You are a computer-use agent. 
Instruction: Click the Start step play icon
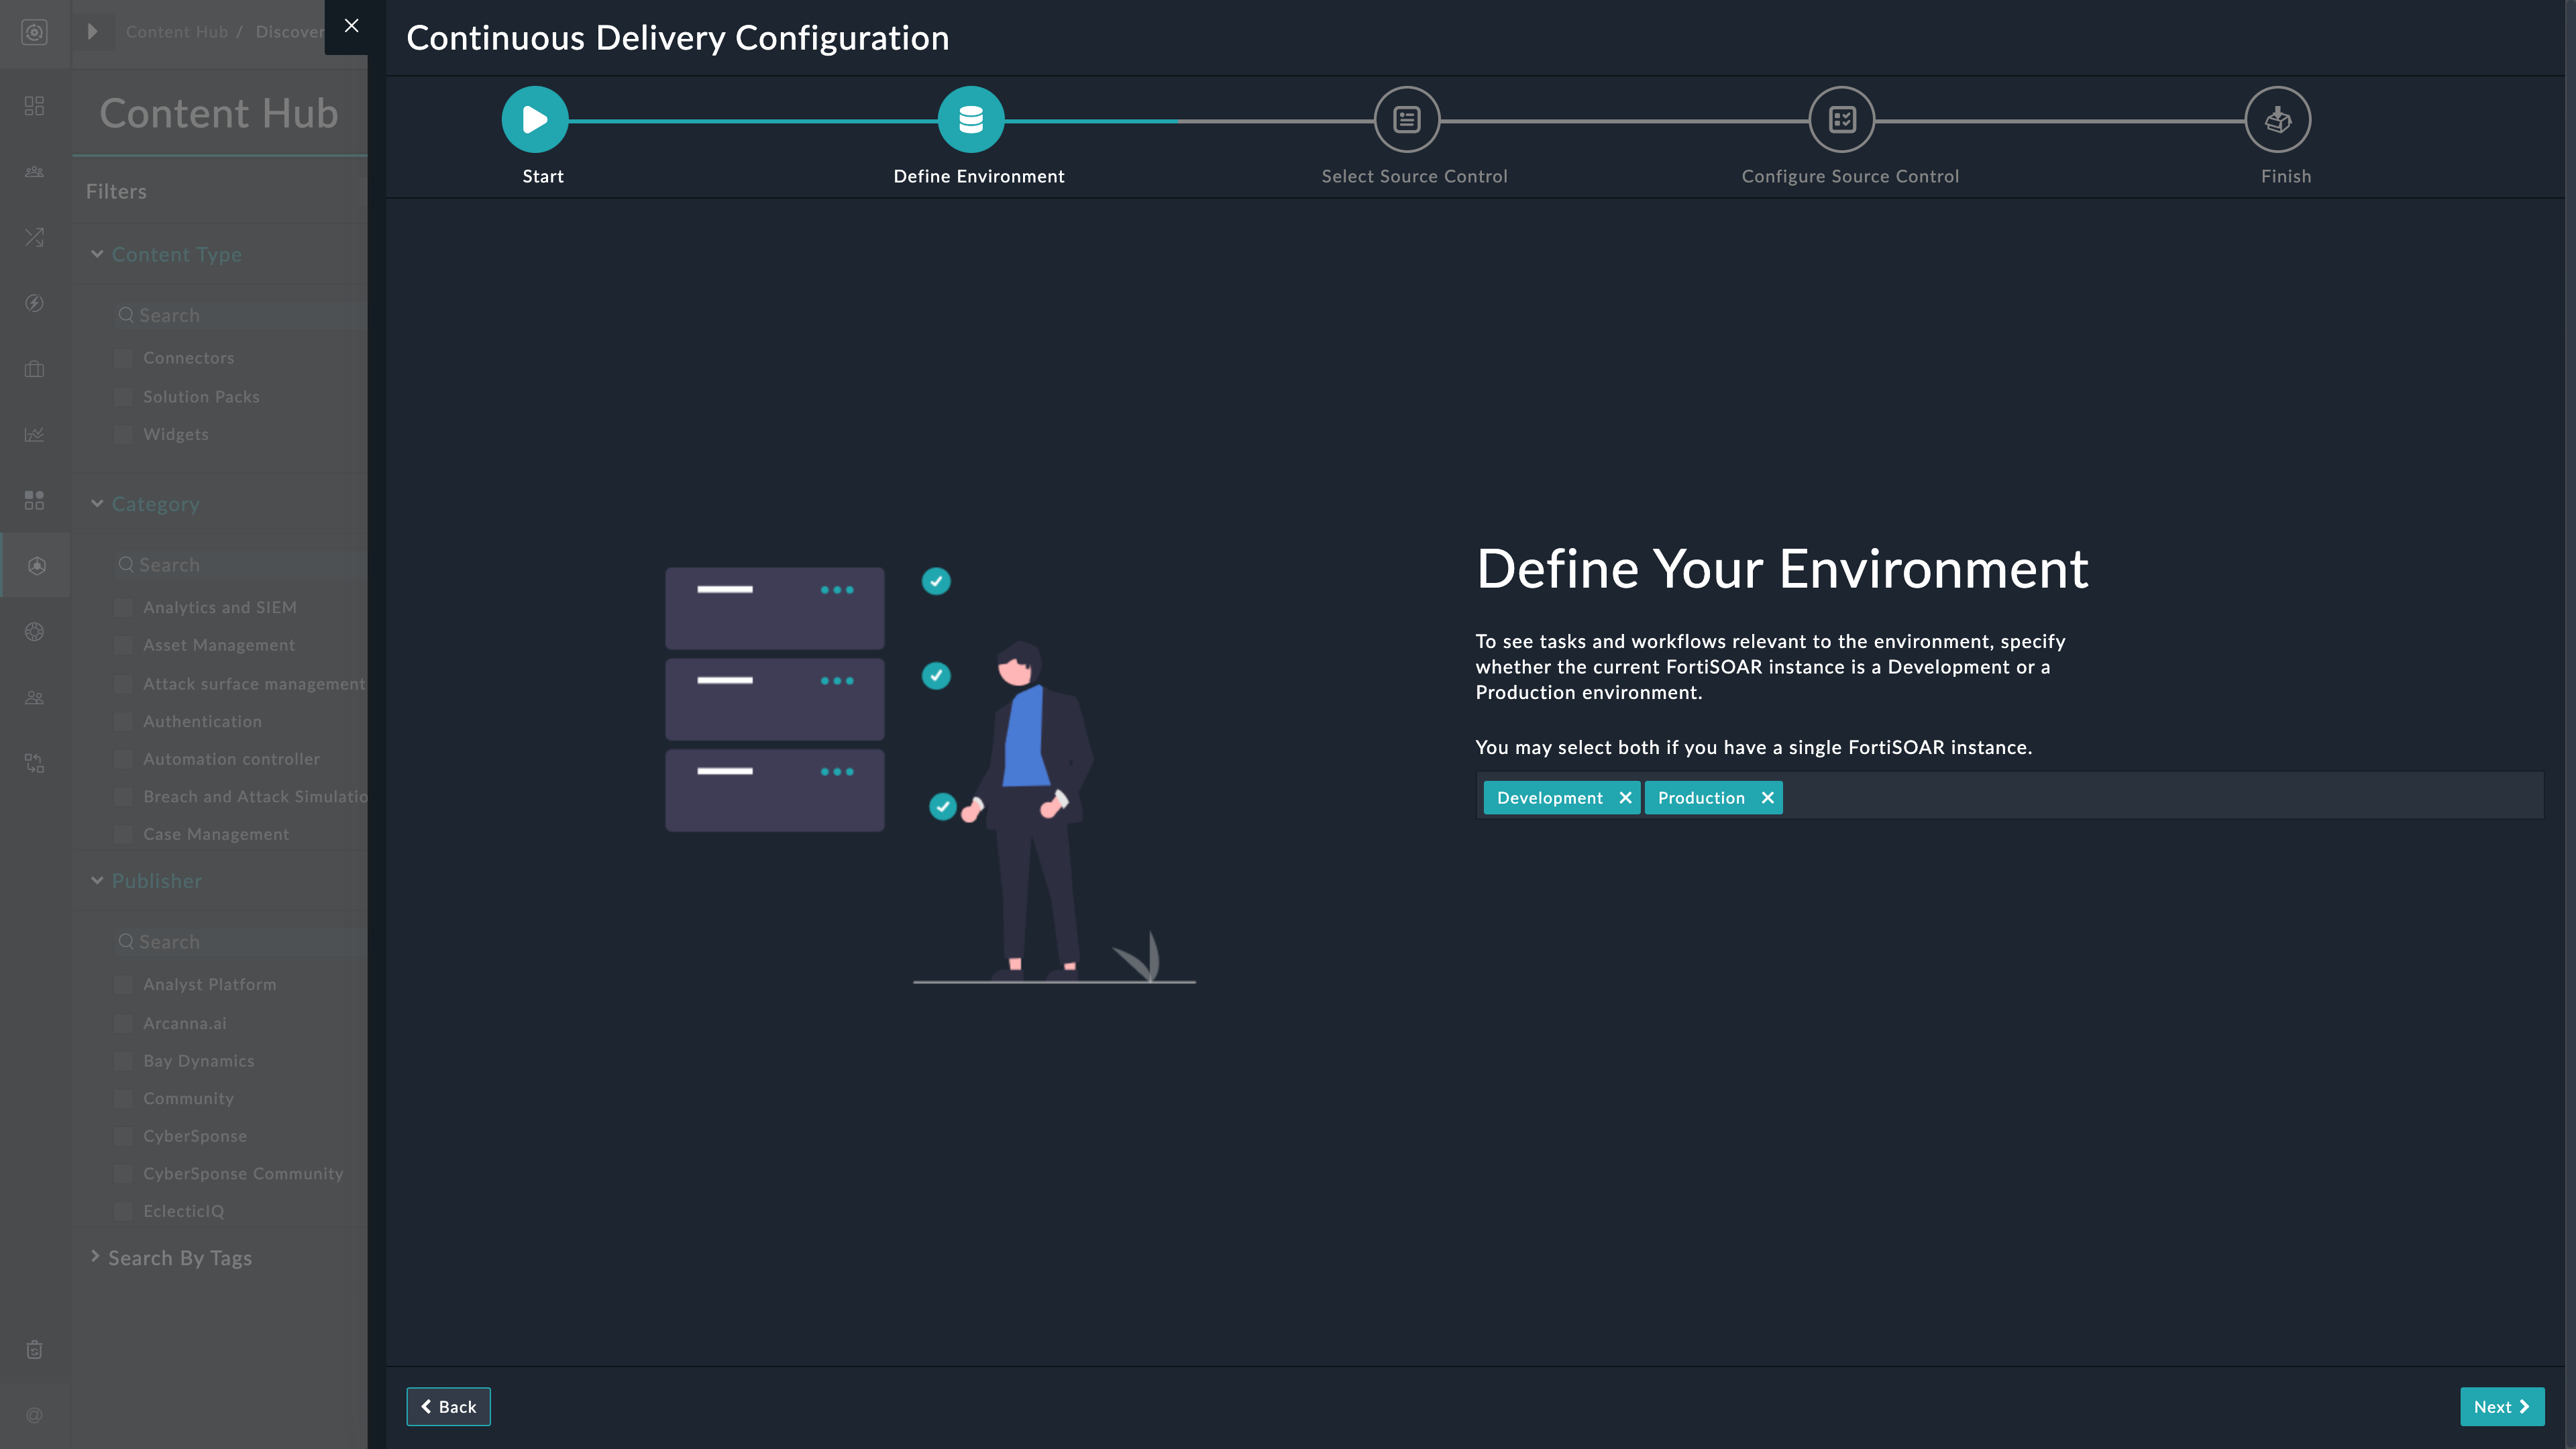click(x=534, y=120)
